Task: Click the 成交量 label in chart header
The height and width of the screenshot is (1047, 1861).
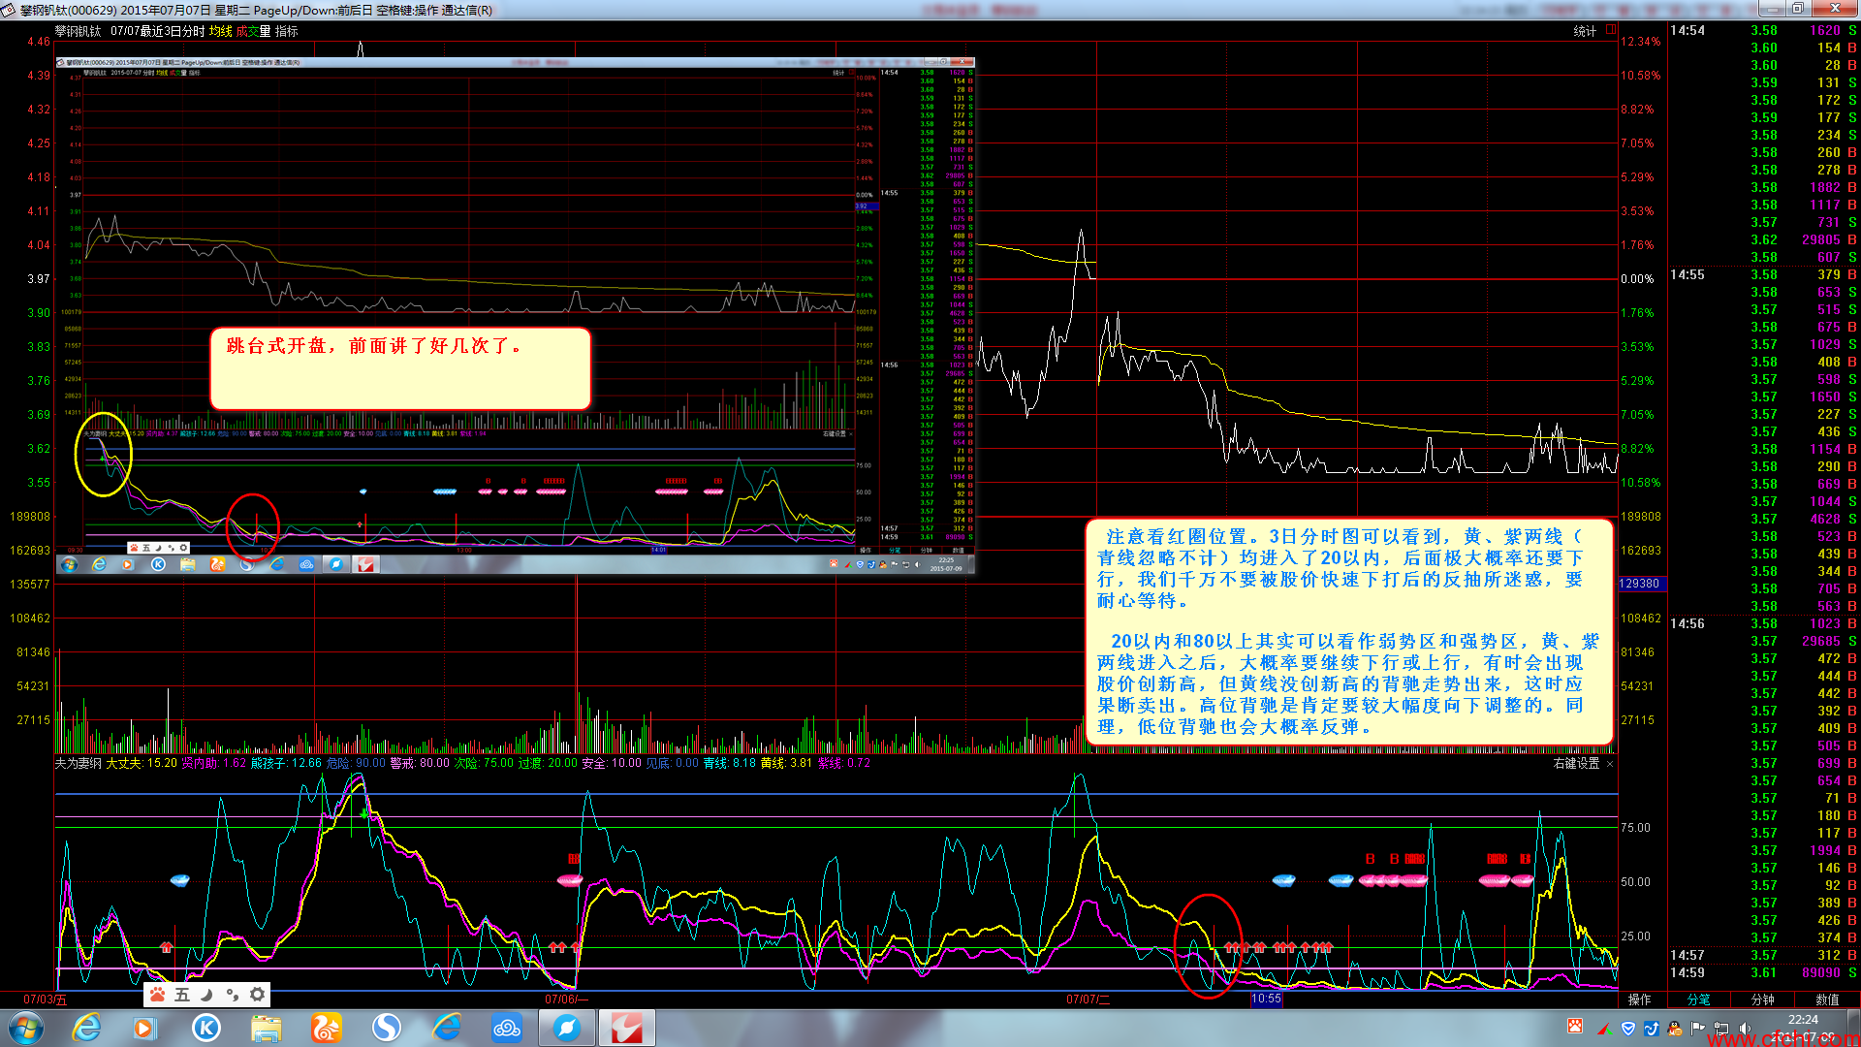Action: [254, 31]
